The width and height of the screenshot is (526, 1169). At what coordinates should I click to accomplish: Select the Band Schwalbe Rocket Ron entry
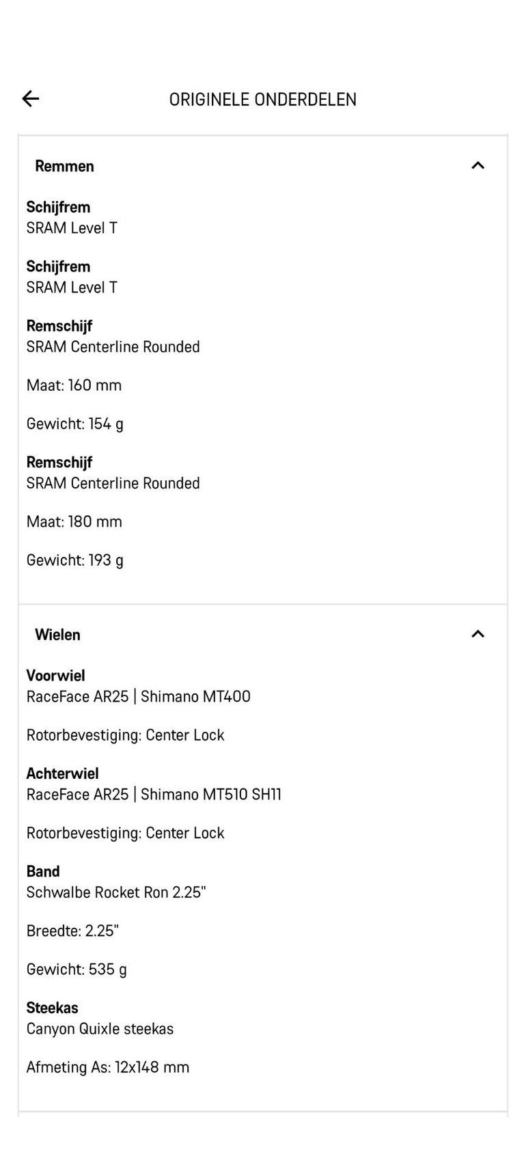[116, 882]
